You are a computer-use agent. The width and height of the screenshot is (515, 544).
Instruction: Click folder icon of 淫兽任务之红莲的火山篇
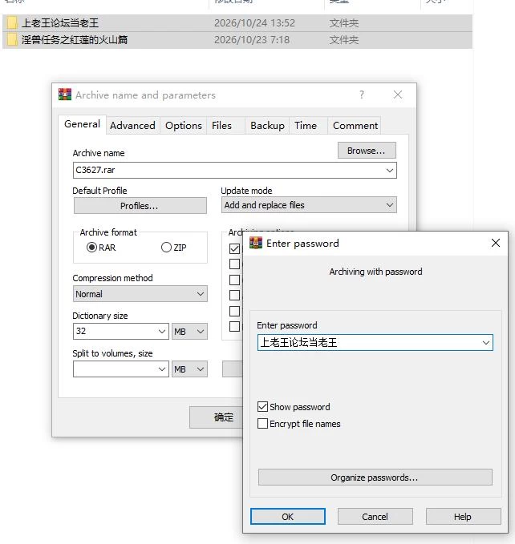click(x=12, y=39)
